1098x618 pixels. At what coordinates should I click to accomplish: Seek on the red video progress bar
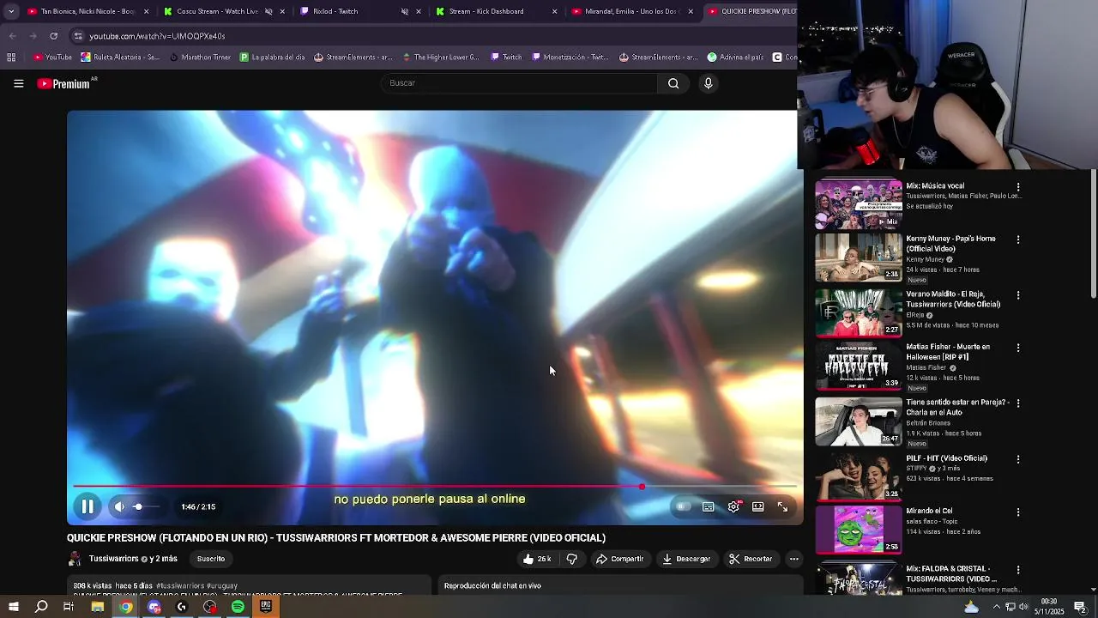tap(435, 487)
